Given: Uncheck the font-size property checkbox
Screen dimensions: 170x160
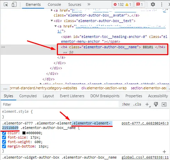Looking at the screenshot, I should pos(4,138).
